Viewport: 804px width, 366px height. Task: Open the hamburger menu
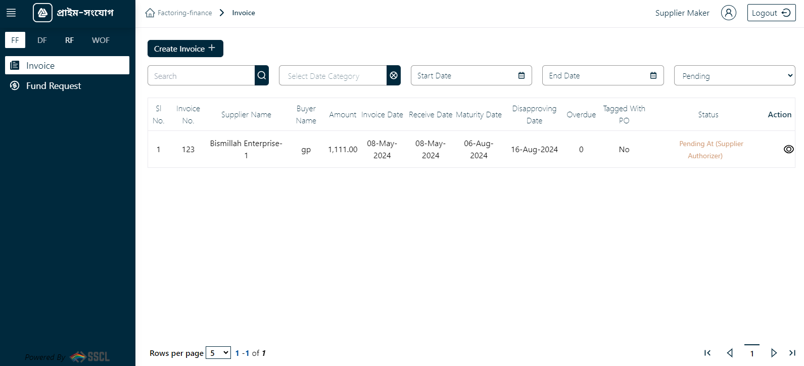coord(11,13)
